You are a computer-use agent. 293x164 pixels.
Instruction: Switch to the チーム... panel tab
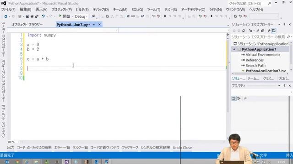pyautogui.click(x=253, y=78)
